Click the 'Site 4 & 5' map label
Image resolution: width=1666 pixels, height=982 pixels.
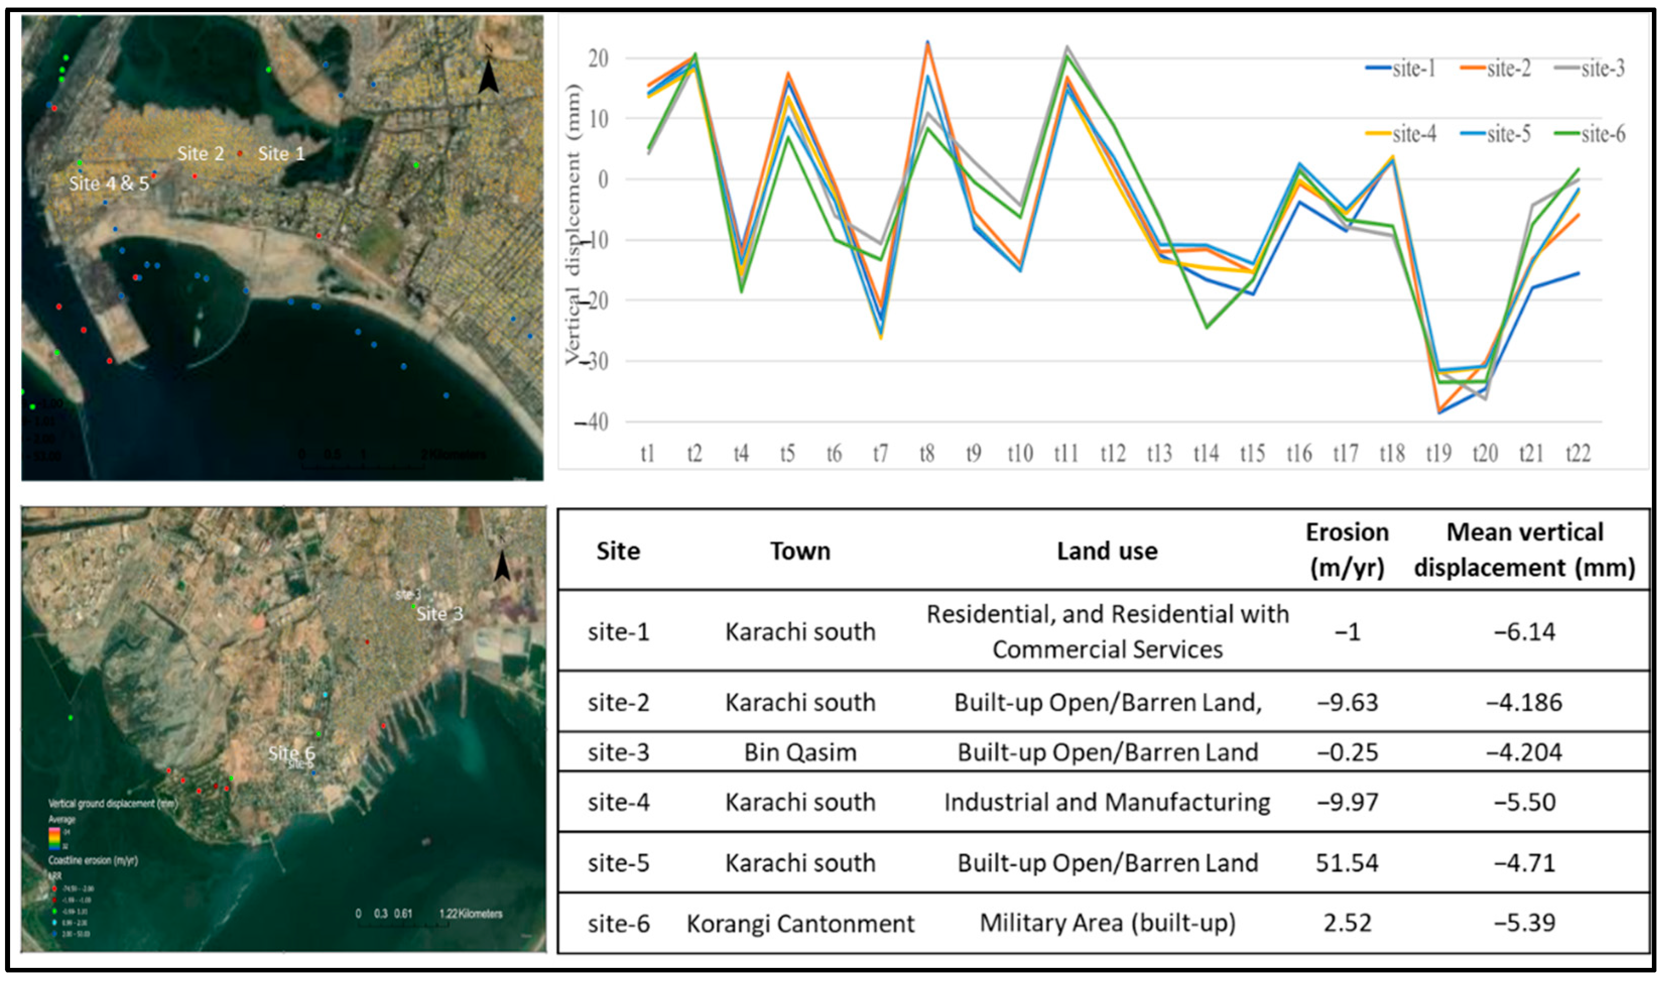[109, 183]
